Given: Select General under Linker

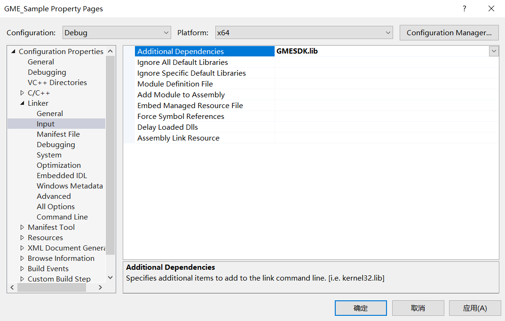Looking at the screenshot, I should pyautogui.click(x=50, y=113).
